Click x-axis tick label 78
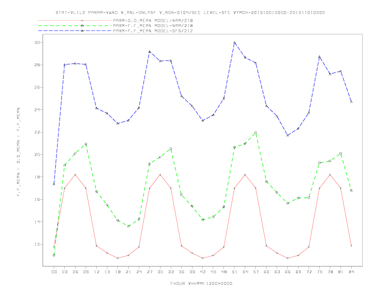 point(330,272)
